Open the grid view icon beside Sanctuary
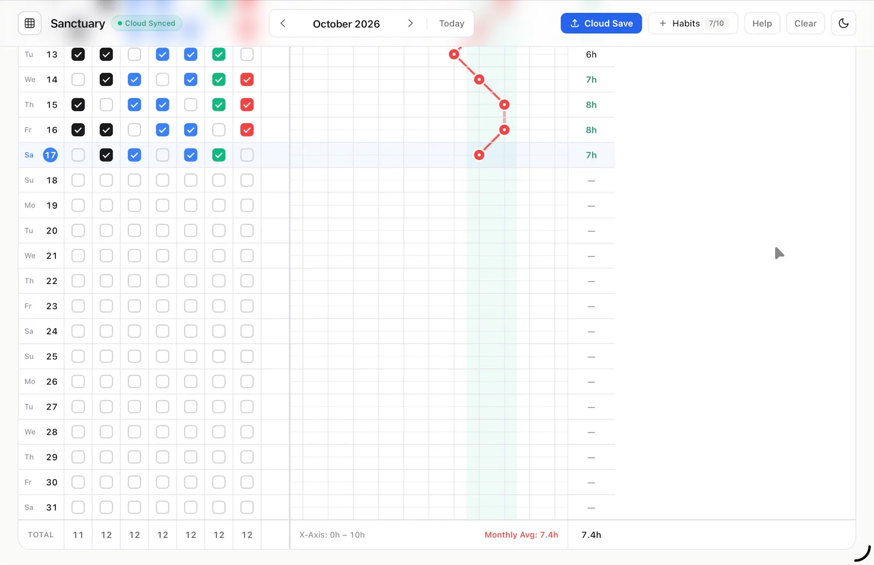 (x=29, y=23)
